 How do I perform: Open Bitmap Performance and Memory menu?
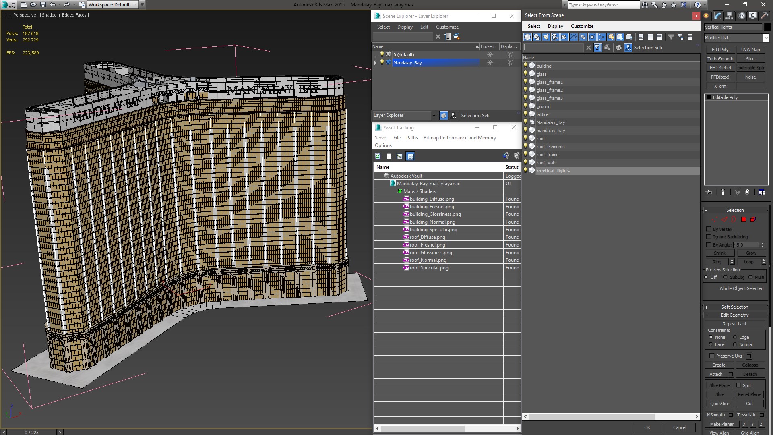pyautogui.click(x=459, y=138)
